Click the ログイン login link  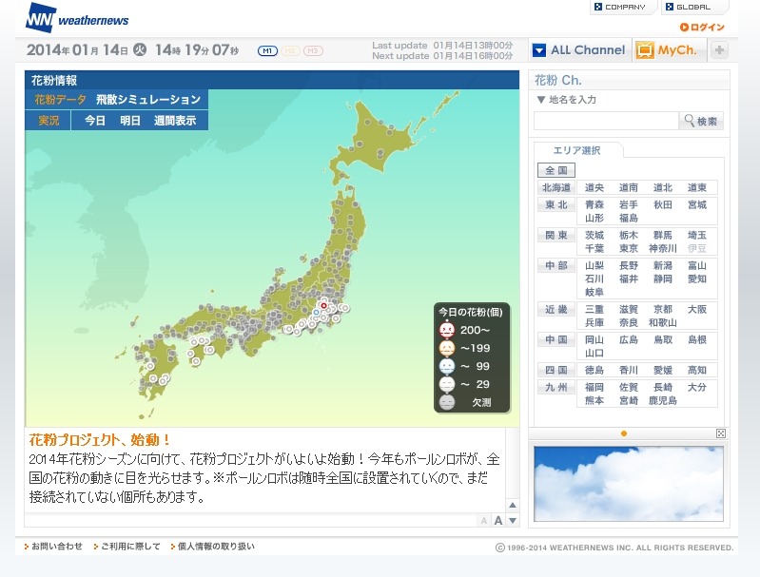(702, 28)
